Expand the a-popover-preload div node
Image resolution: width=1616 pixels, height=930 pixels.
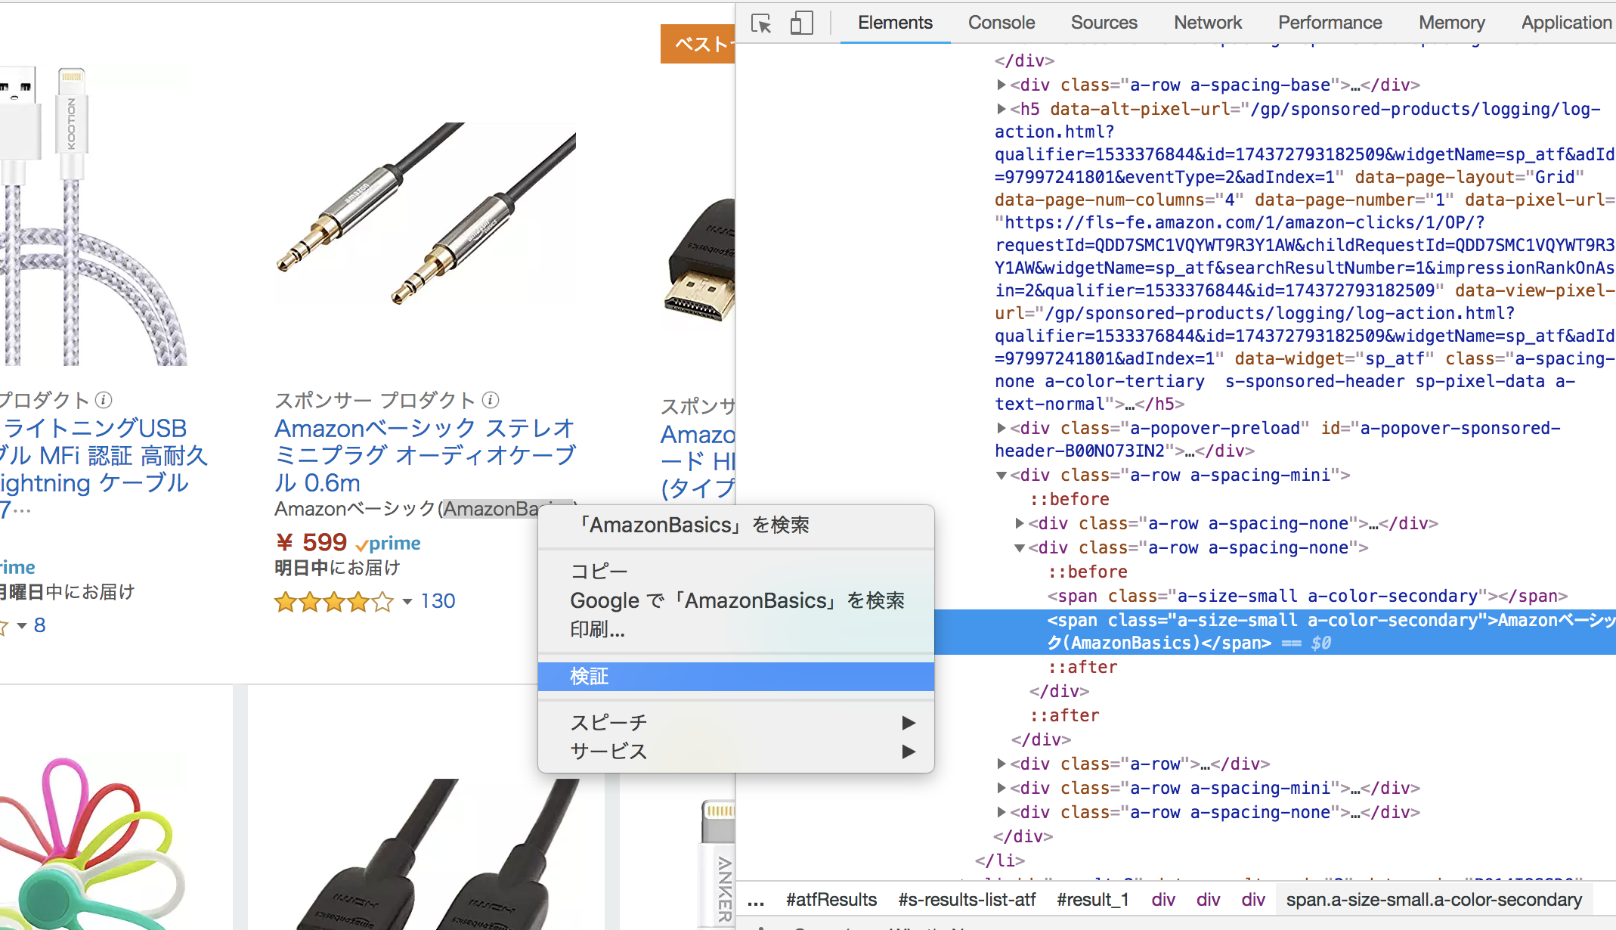(1001, 428)
